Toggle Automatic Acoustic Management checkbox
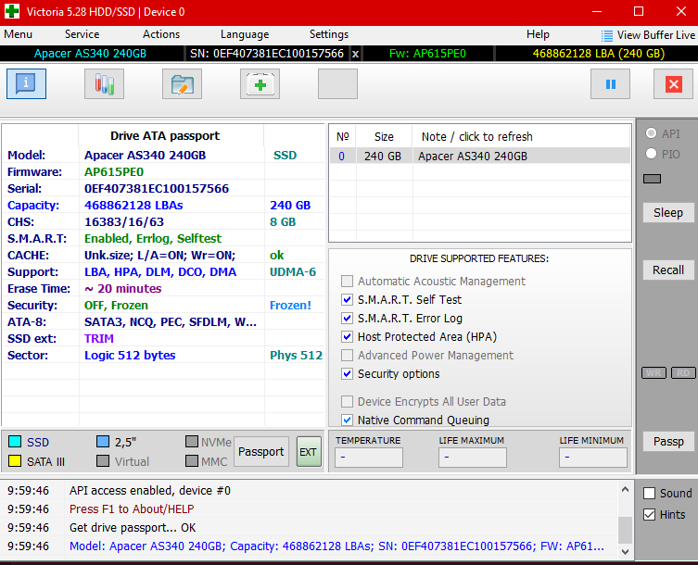Screen dimensions: 698x565 pyautogui.click(x=347, y=282)
